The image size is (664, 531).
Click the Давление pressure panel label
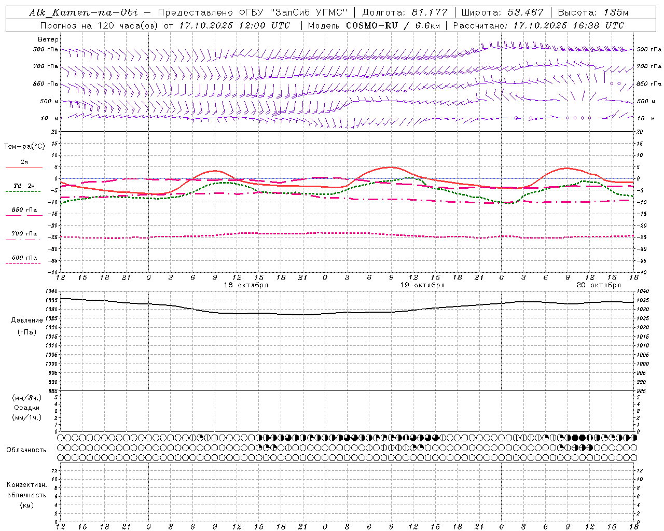pyautogui.click(x=27, y=320)
